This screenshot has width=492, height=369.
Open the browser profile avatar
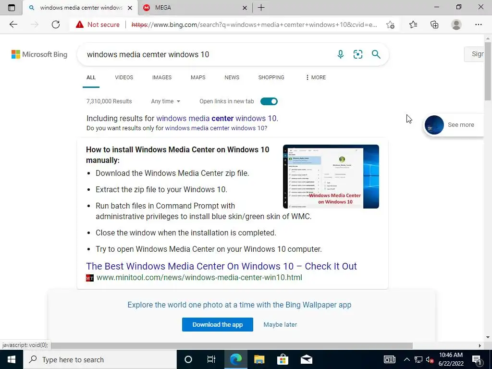click(x=456, y=25)
